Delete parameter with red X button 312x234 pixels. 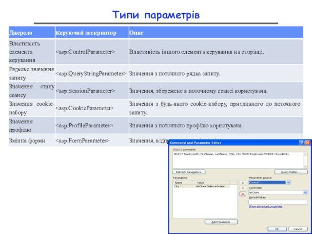[x=242, y=194]
